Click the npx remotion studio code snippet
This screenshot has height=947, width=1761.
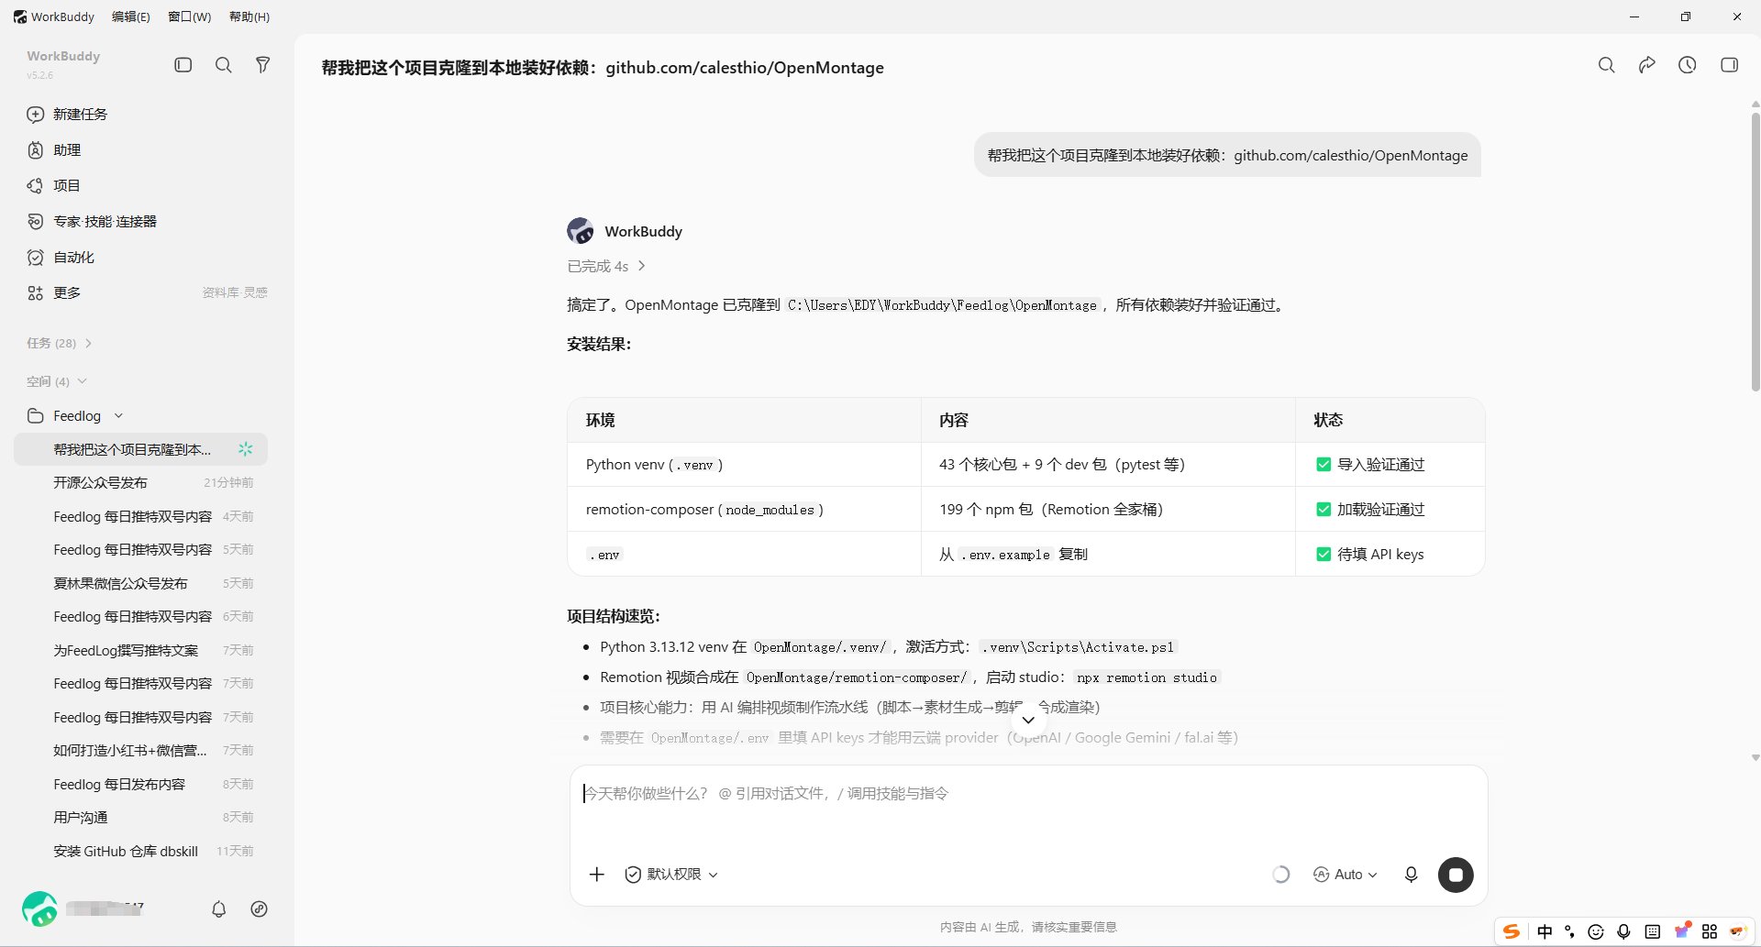coord(1146,677)
